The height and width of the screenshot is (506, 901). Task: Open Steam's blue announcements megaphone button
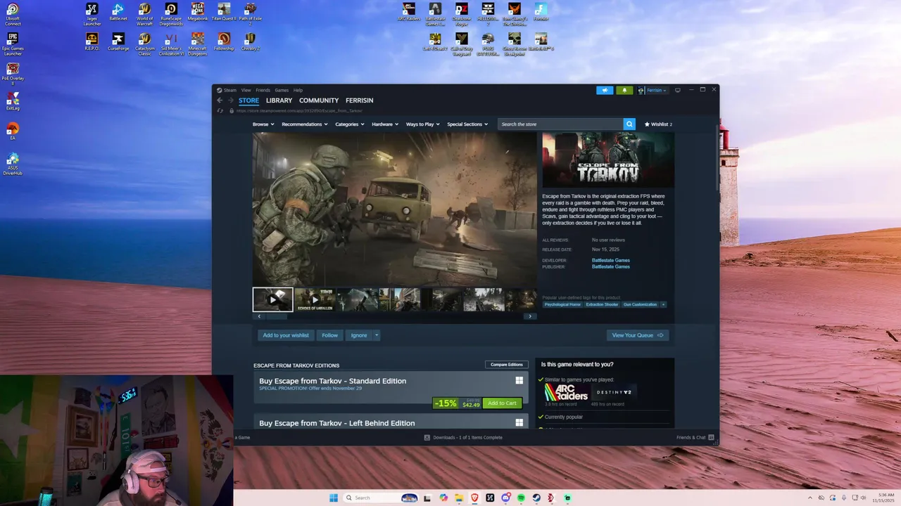[604, 90]
